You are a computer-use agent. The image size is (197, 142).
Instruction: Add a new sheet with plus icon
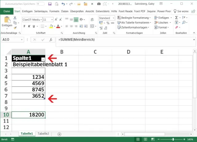click(59, 134)
